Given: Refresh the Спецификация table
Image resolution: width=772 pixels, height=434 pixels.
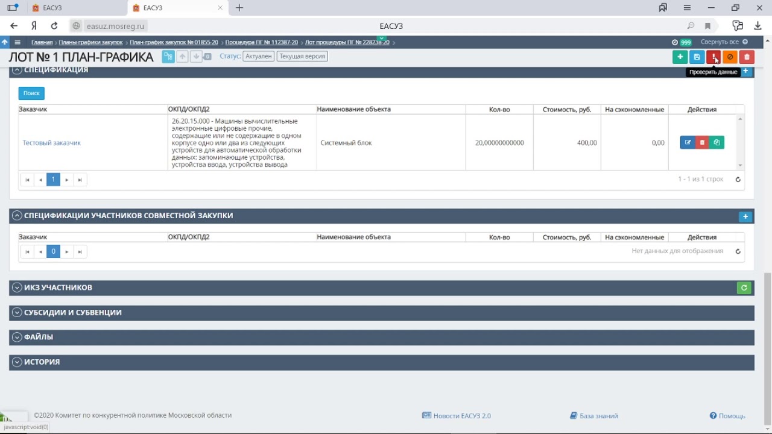Looking at the screenshot, I should tap(738, 179).
